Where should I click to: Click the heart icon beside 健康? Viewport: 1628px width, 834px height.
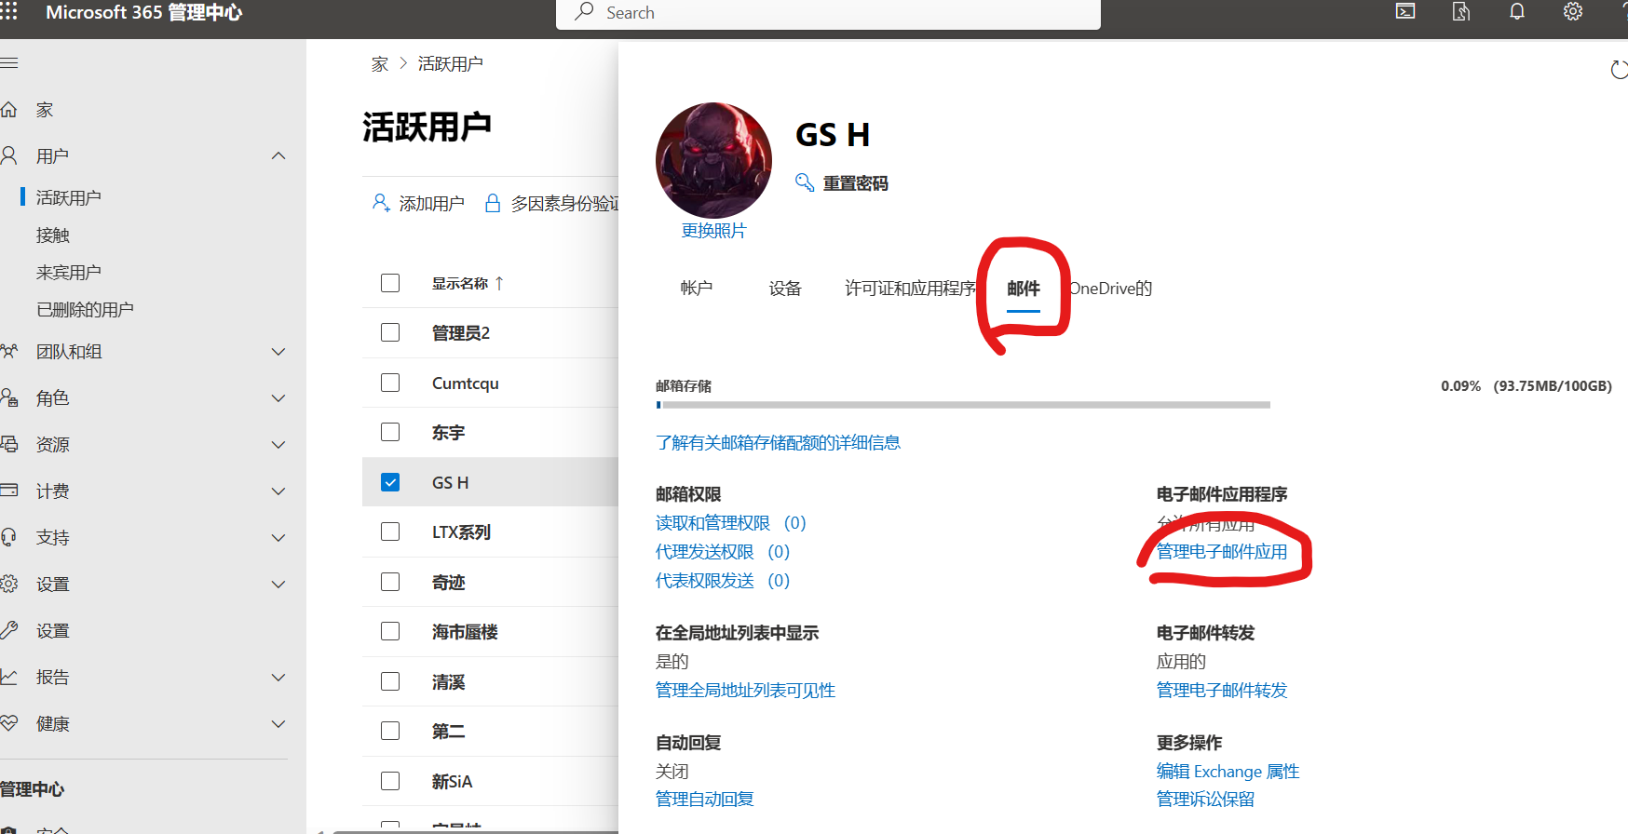pos(9,723)
